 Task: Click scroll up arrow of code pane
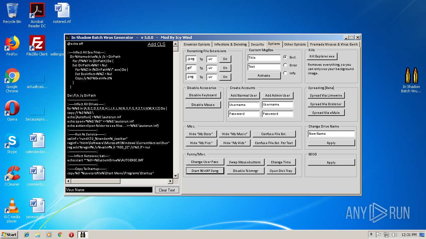click(176, 43)
